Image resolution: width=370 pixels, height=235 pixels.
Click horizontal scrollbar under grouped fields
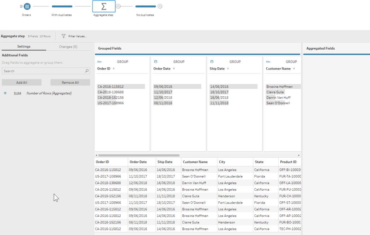(x=139, y=155)
